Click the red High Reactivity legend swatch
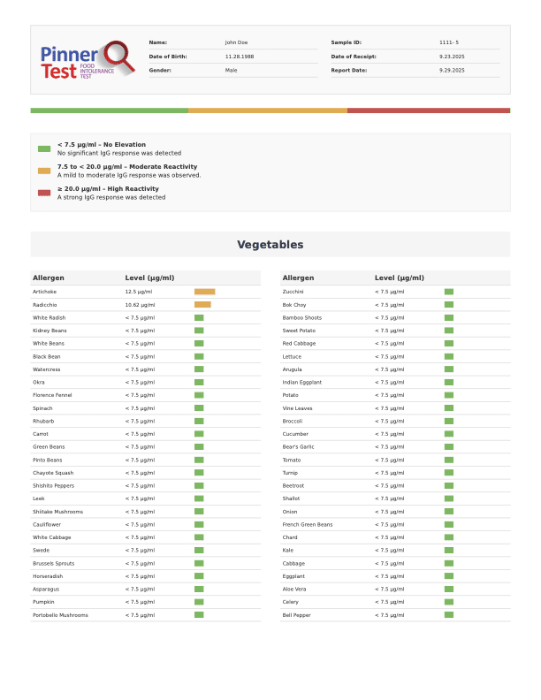Screen dimensions: 541x700 tap(44, 193)
